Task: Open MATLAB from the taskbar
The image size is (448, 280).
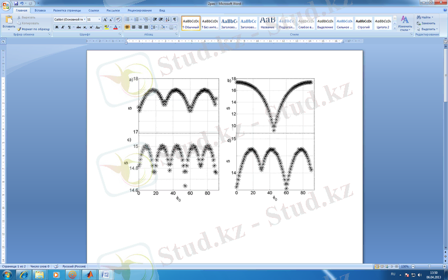Action: [90, 275]
